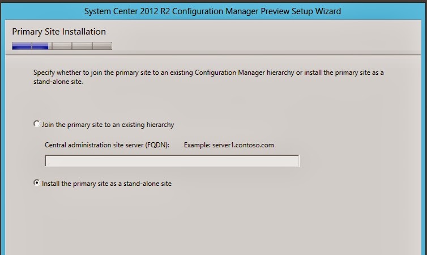Click the Central administration site server FQDN field
This screenshot has height=255, width=427.
[x=172, y=161]
